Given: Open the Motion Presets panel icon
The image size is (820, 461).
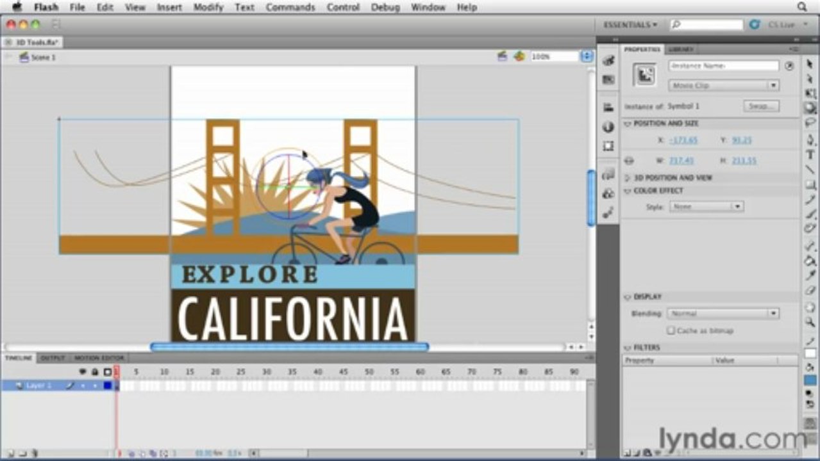Looking at the screenshot, I should [x=608, y=212].
